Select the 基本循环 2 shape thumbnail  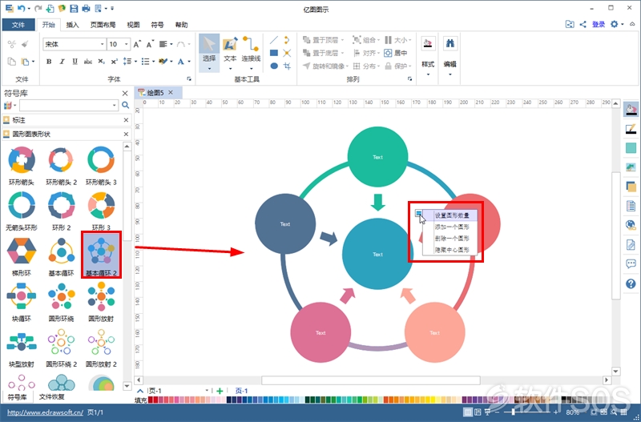[102, 255]
